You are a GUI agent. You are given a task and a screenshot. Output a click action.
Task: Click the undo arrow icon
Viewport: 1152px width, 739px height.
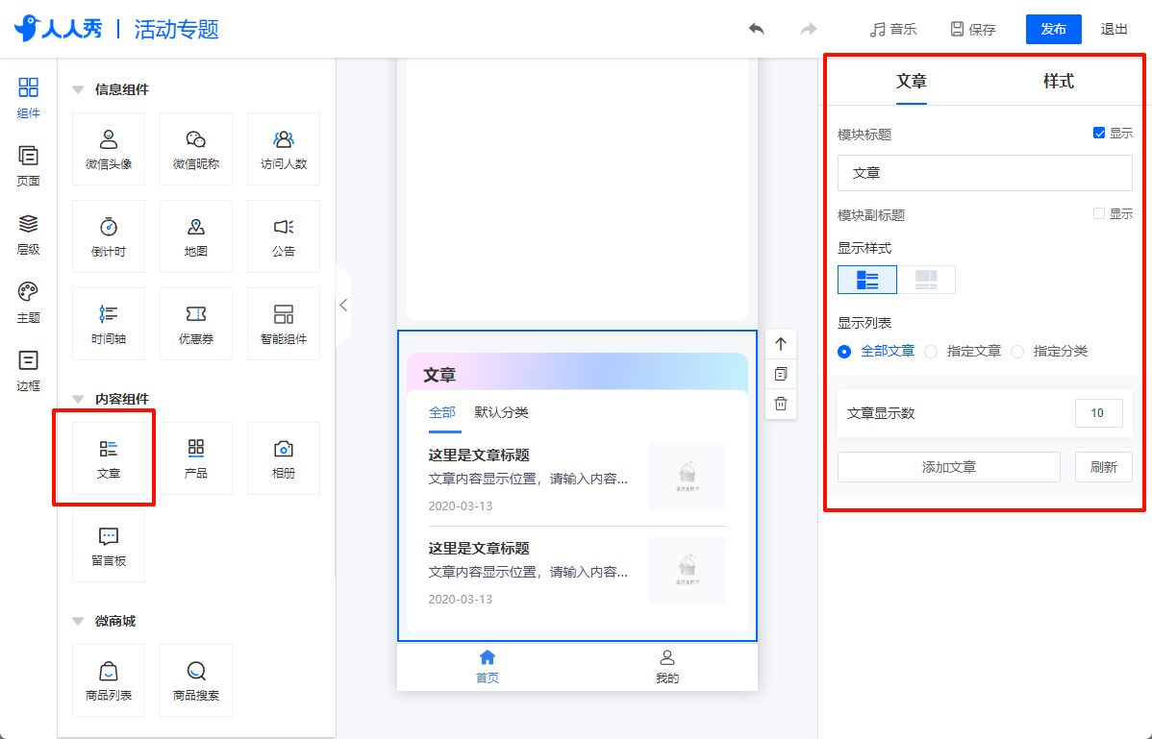coord(756,30)
